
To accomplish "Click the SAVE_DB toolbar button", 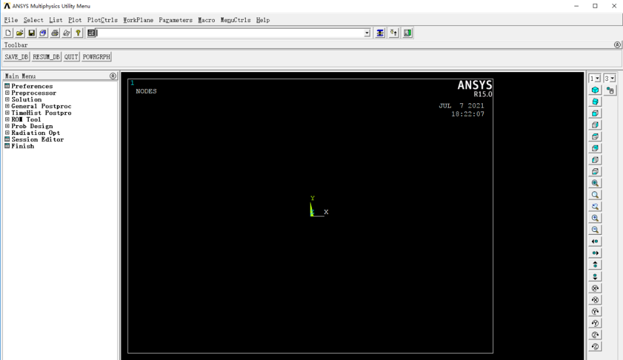I will [16, 57].
